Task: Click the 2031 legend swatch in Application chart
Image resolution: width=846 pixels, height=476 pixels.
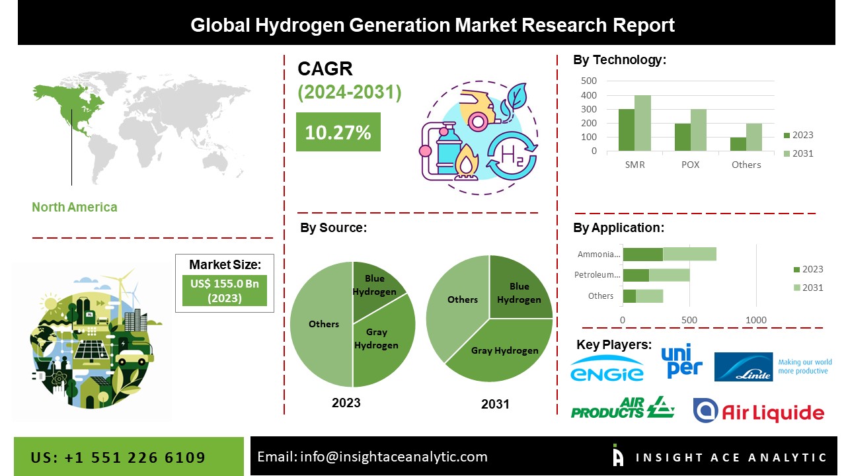Action: click(796, 288)
